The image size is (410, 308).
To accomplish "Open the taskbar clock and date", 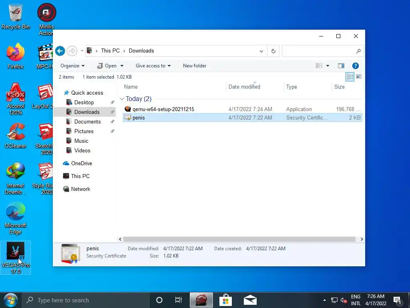I will (376, 300).
